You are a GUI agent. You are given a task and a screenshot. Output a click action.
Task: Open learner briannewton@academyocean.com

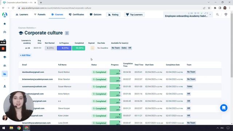[x=37, y=79]
